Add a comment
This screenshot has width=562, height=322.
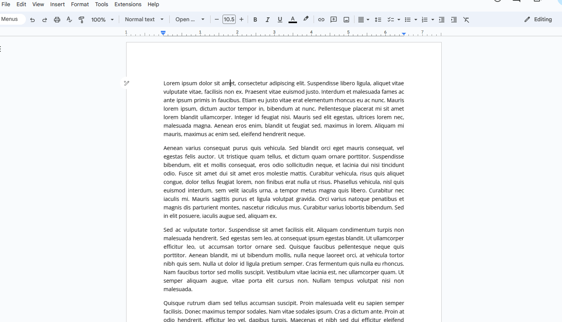pyautogui.click(x=333, y=19)
